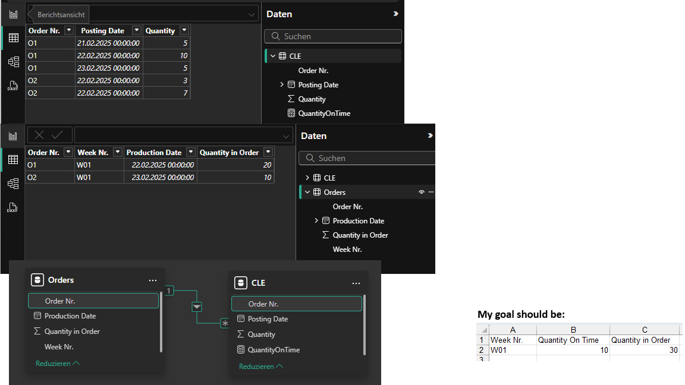Open Quantity in Order column filter dropdown
This screenshot has height=385, width=685.
[268, 152]
